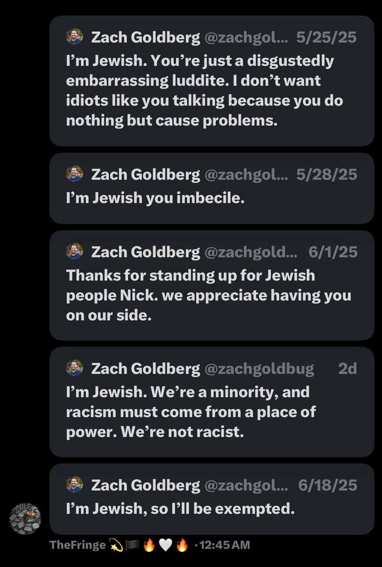
Task: Select the 6/18/25 tweet date
Action: (328, 485)
